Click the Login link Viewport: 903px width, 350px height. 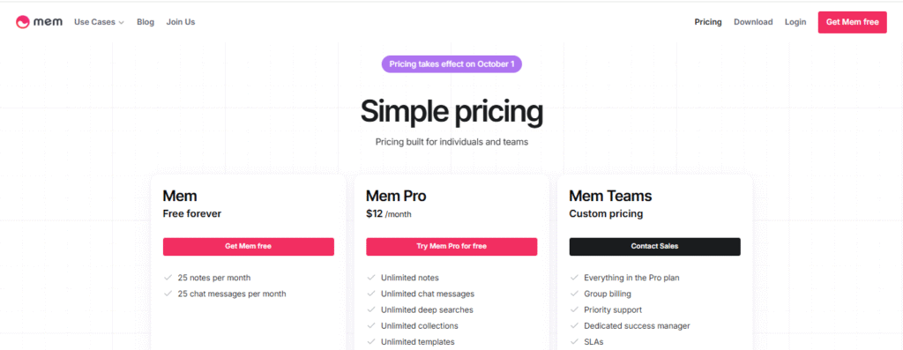(x=795, y=22)
